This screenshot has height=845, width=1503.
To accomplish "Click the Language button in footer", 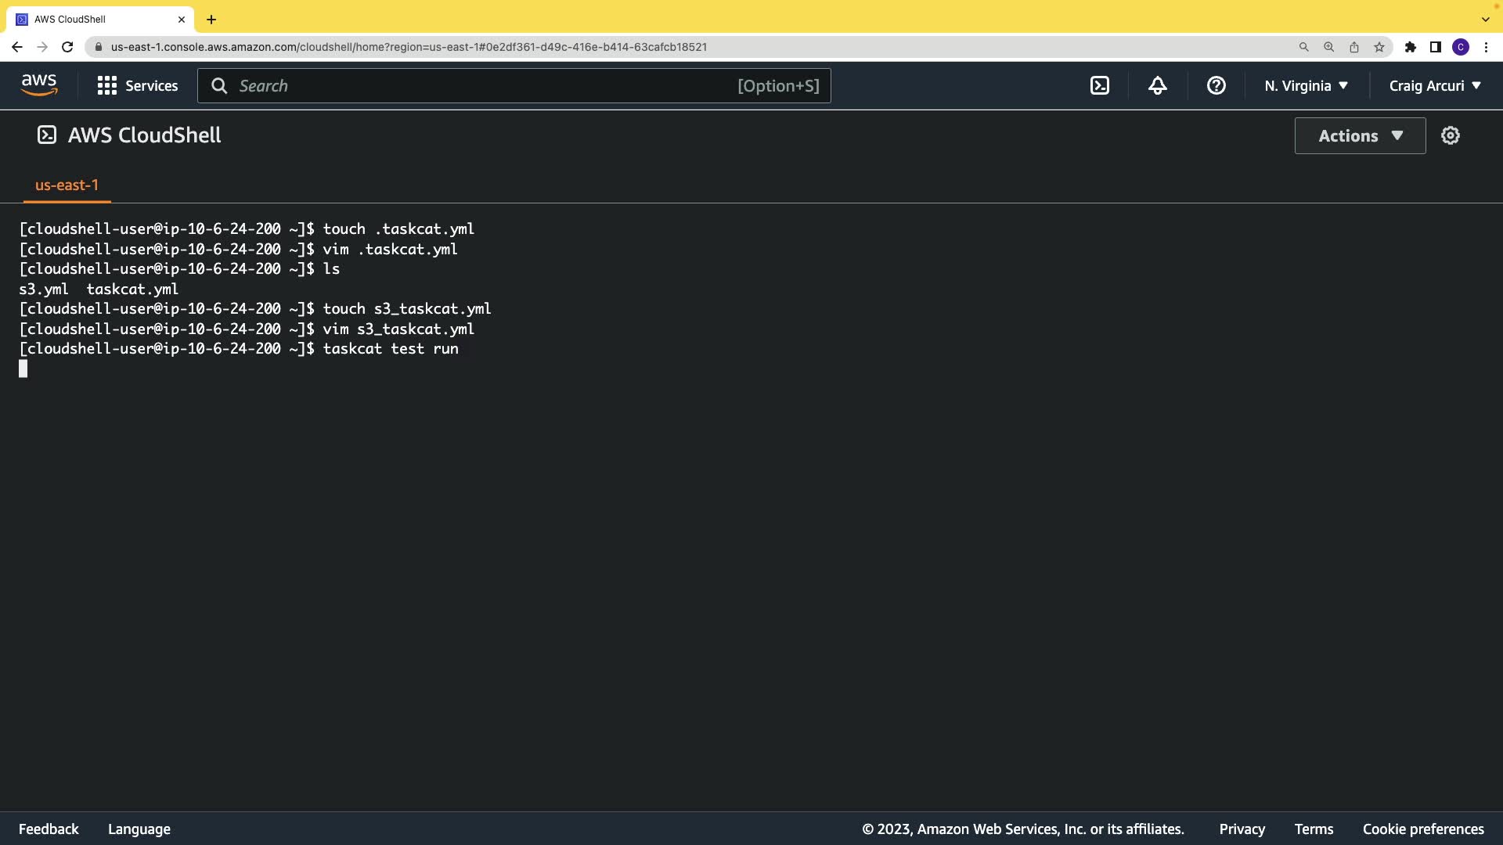I will tap(139, 829).
